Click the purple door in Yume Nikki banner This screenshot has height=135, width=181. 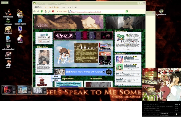pyautogui.click(x=78, y=36)
